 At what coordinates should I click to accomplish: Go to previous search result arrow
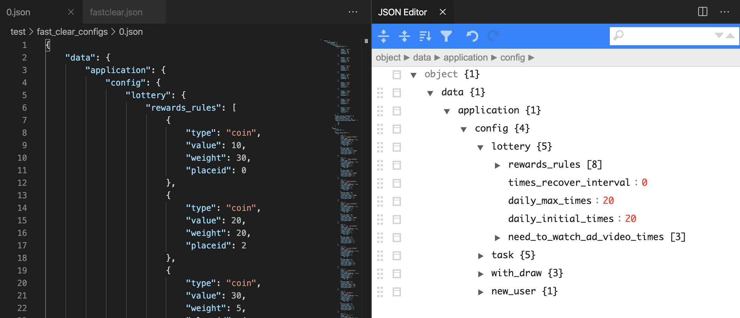[730, 35]
